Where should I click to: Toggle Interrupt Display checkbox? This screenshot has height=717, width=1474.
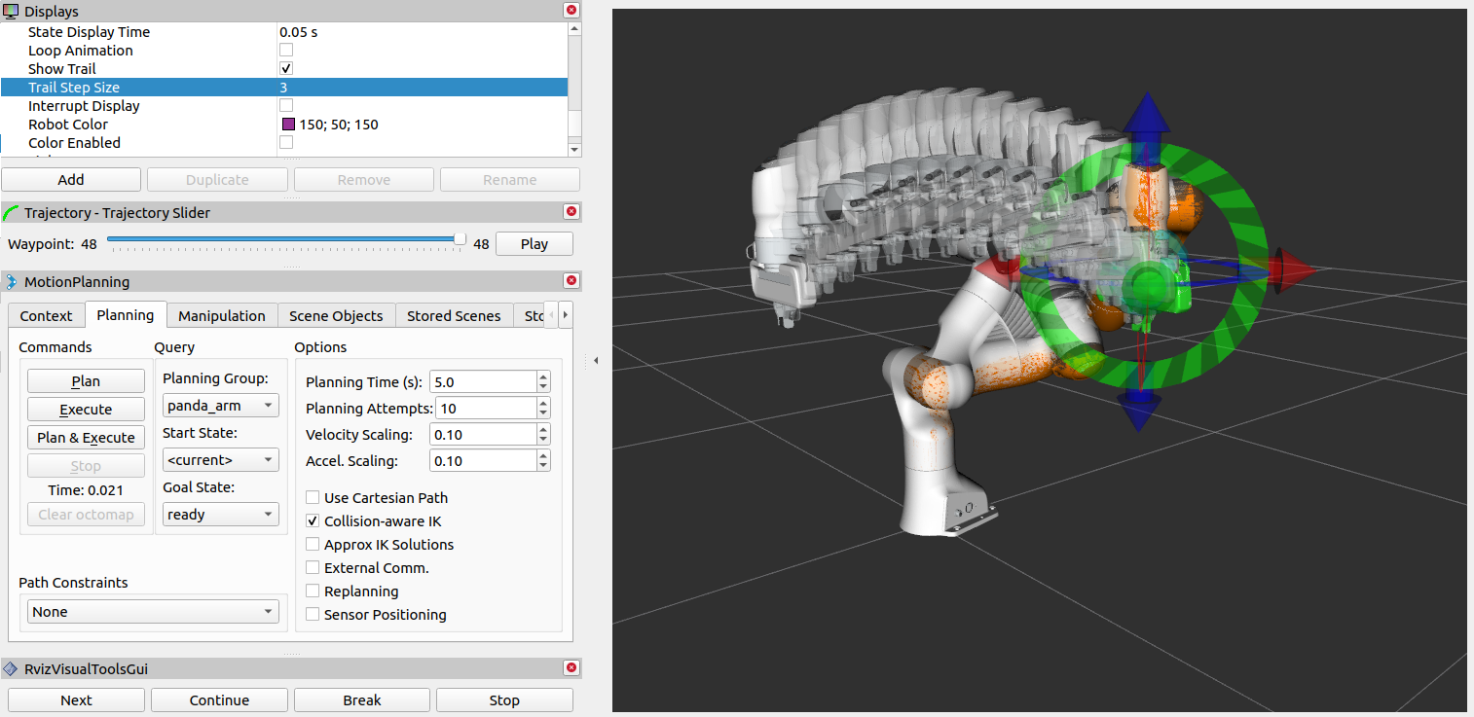click(286, 106)
